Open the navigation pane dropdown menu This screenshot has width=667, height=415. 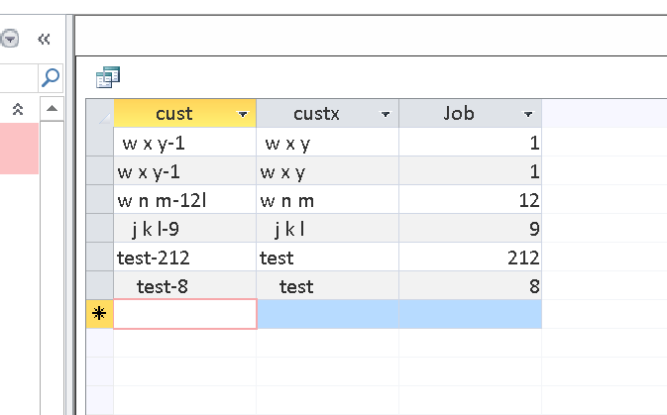click(10, 39)
